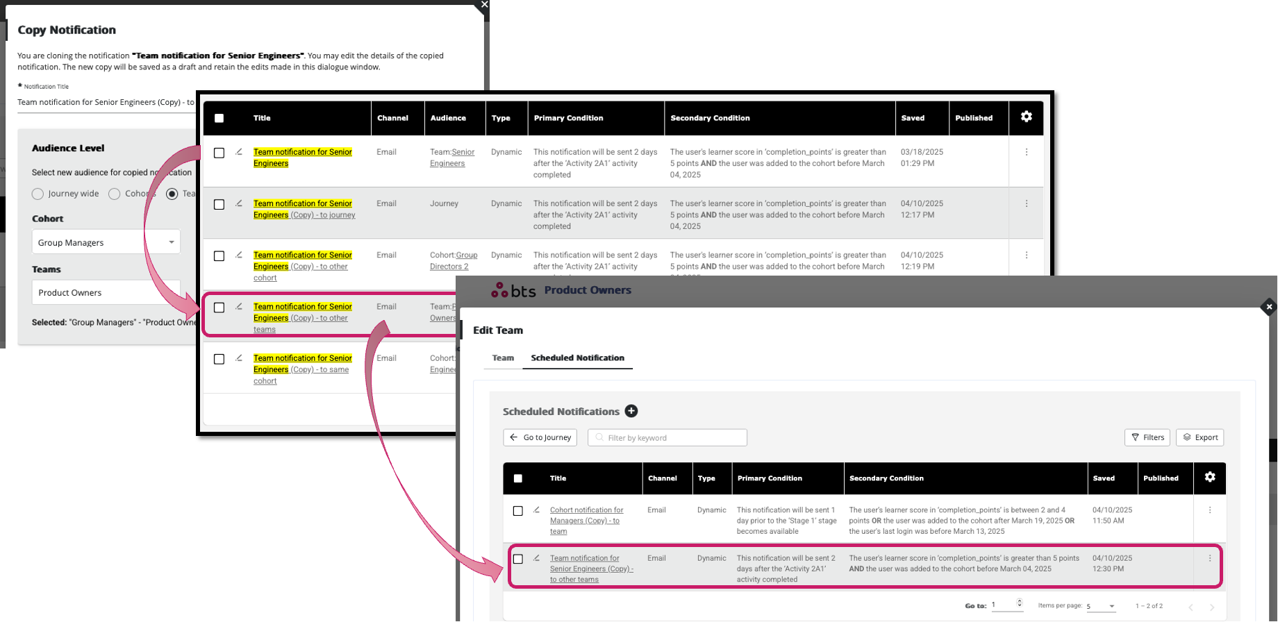Open kebab menu for 04/10/2025 12:19 PM row

click(x=1027, y=255)
